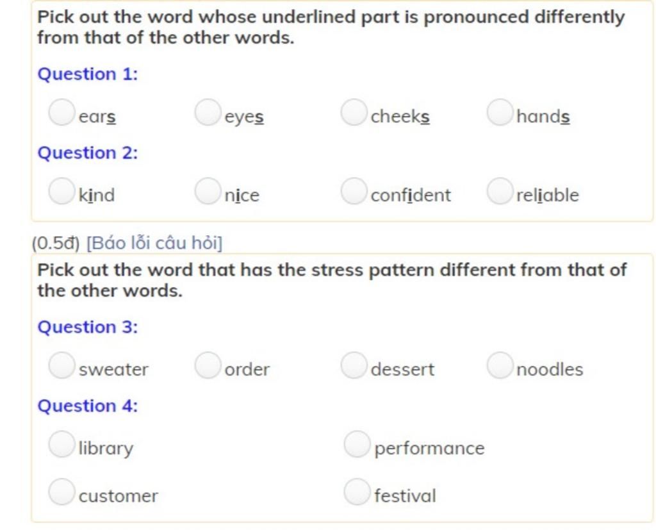This screenshot has height=530, width=656.
Task: Select 'reliable' for Question 2
Action: [500, 191]
